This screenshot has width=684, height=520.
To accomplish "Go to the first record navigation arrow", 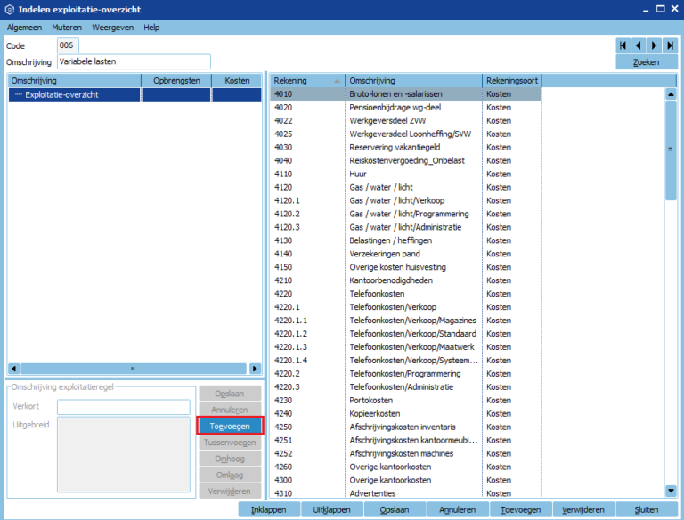I will tap(623, 45).
